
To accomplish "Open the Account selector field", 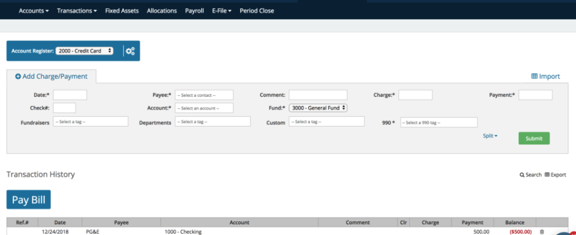I will click(x=204, y=108).
